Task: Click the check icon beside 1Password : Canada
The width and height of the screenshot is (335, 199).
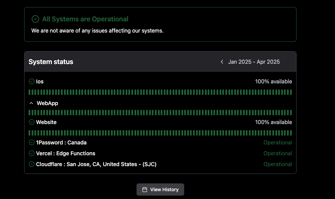Action: pyautogui.click(x=32, y=142)
